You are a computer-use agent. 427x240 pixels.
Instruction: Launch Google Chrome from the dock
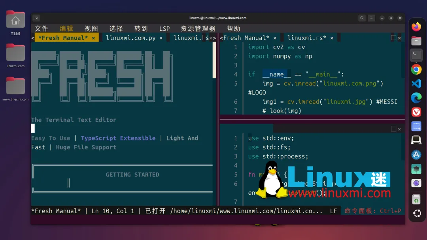[x=416, y=69]
